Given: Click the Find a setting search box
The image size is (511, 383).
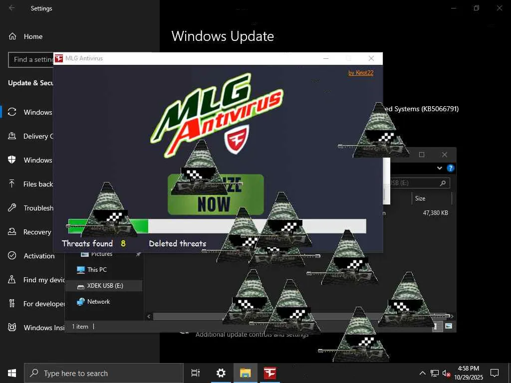Looking at the screenshot, I should point(31,60).
